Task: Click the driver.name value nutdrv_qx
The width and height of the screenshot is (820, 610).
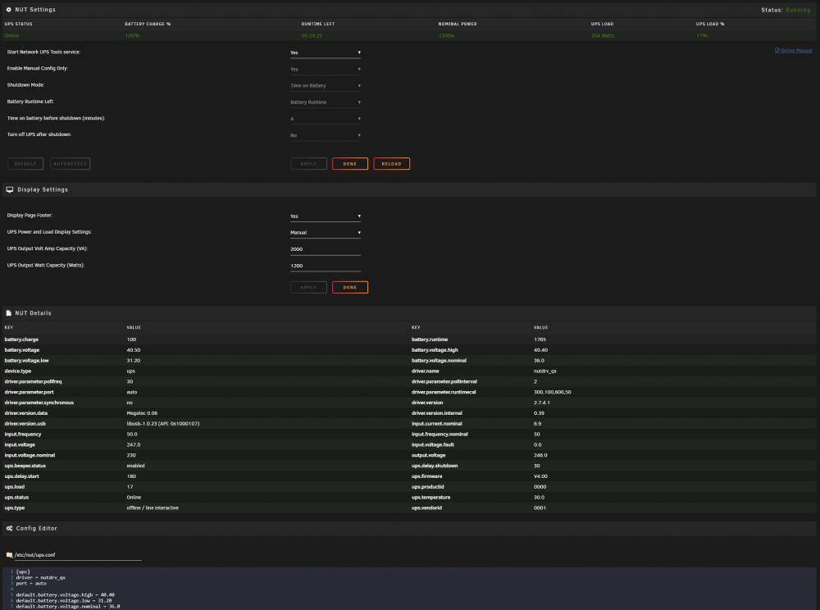Action: (545, 371)
